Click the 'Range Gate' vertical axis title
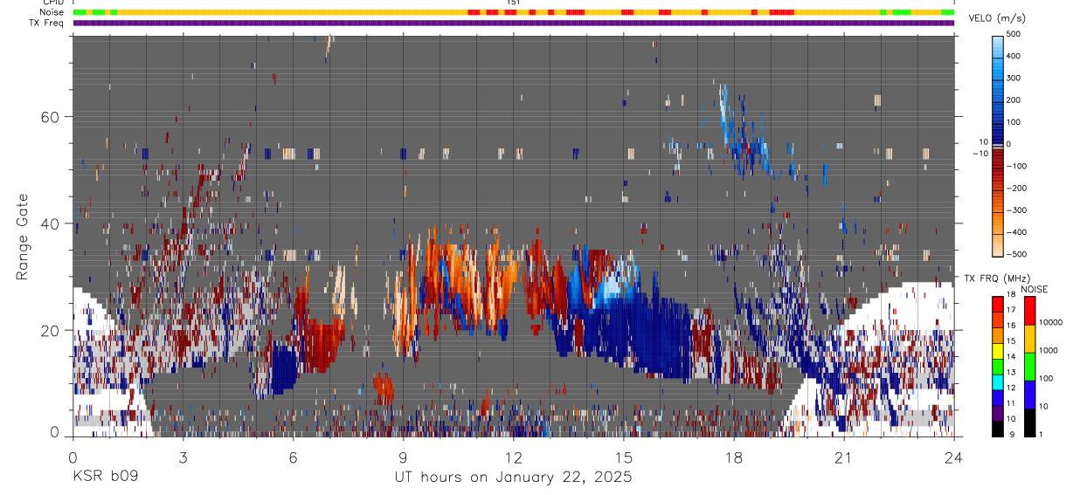Screen dimensions: 1073x495 coord(23,237)
